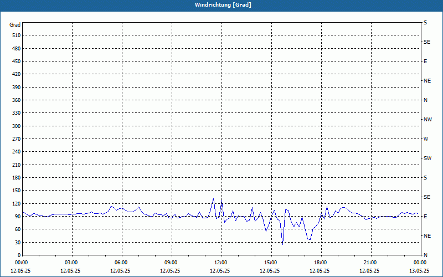Click the 09:00 time label

[x=172, y=263]
